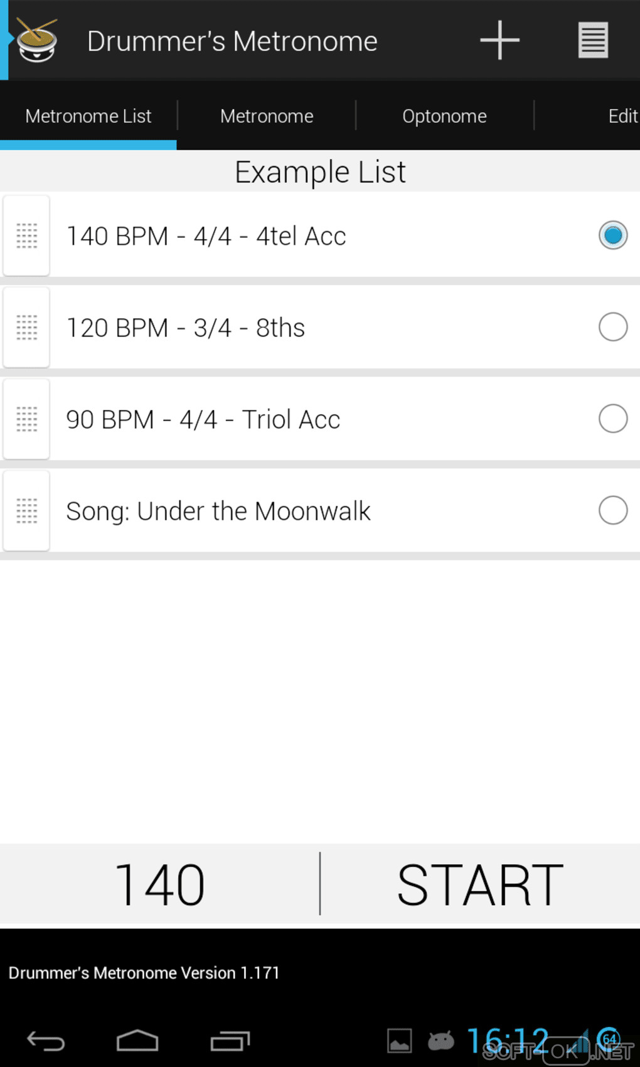
Task: Select the 140 BPM 4/4 radio button
Action: (612, 235)
